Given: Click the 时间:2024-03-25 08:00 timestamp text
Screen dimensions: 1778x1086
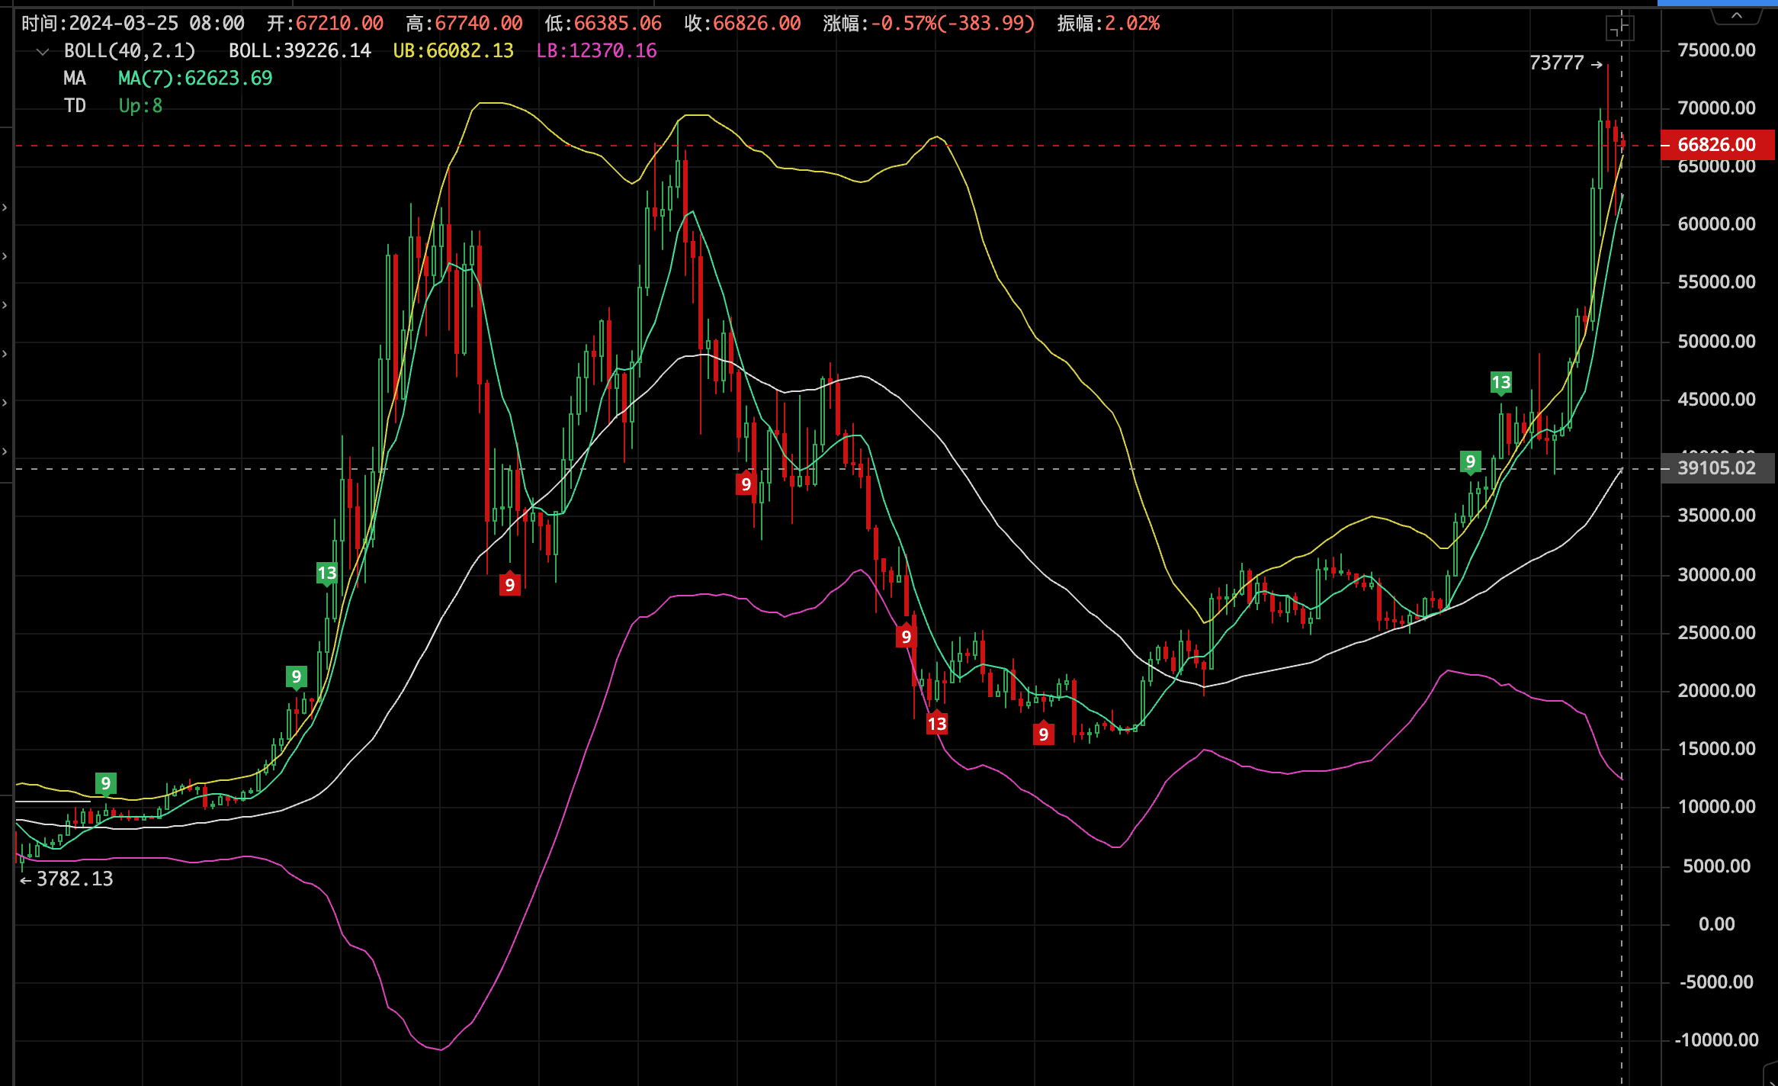Looking at the screenshot, I should click(133, 24).
